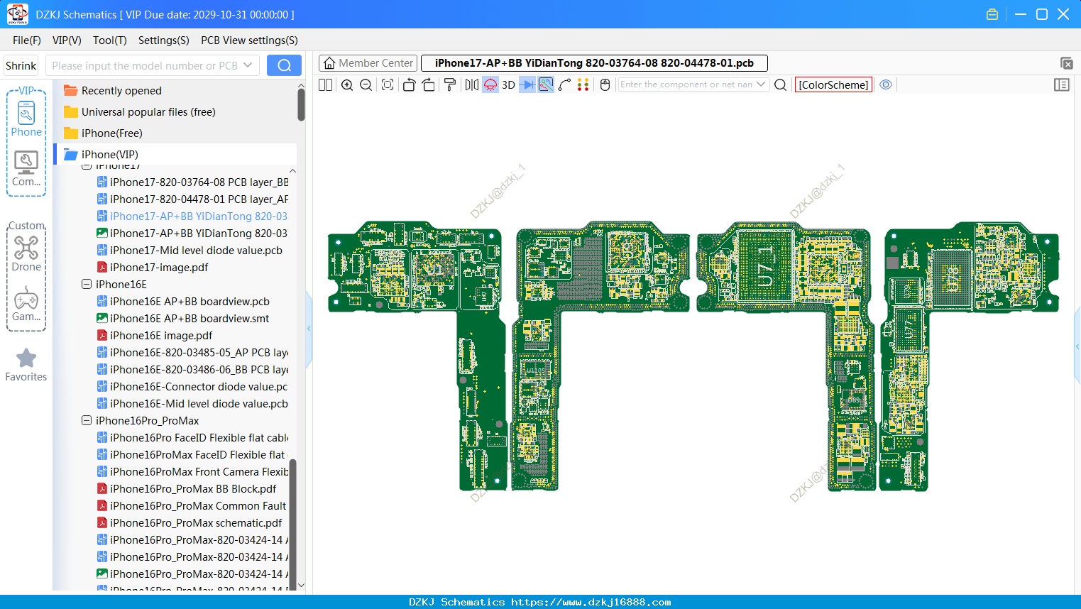Open the ColorScheme selector

point(833,84)
